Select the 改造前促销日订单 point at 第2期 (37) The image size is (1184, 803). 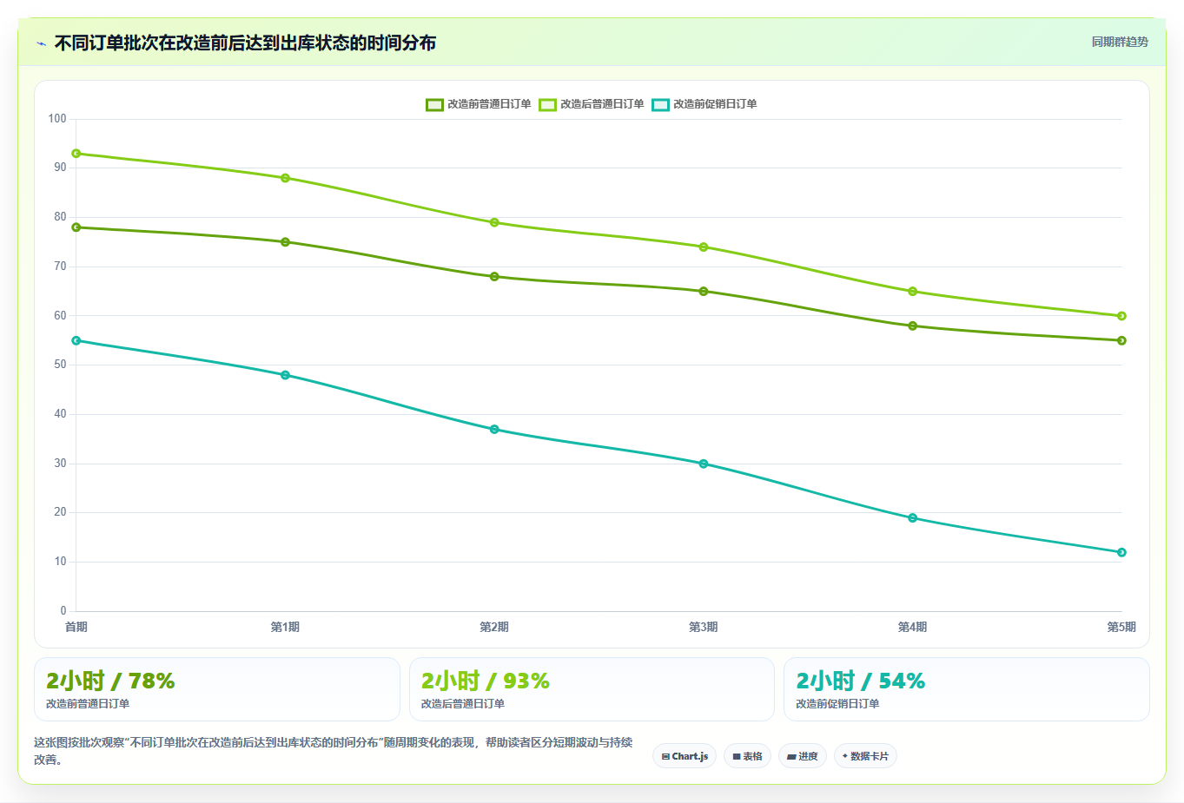click(x=494, y=430)
